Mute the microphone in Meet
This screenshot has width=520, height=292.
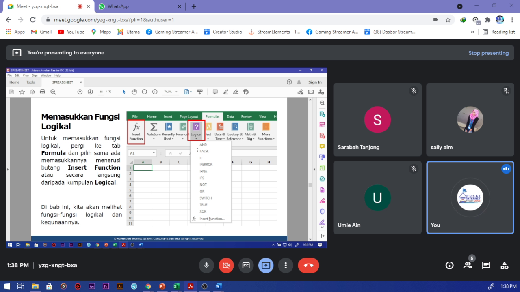click(206, 265)
